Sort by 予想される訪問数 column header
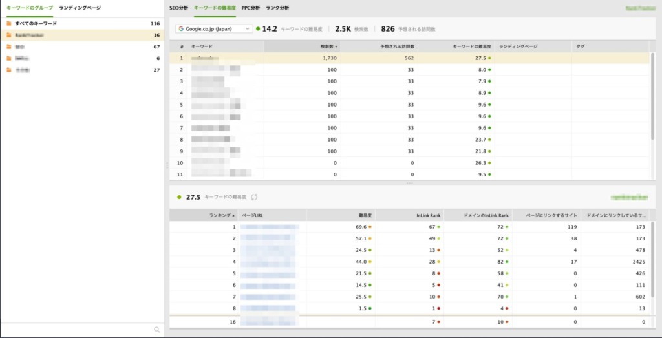 click(x=379, y=47)
